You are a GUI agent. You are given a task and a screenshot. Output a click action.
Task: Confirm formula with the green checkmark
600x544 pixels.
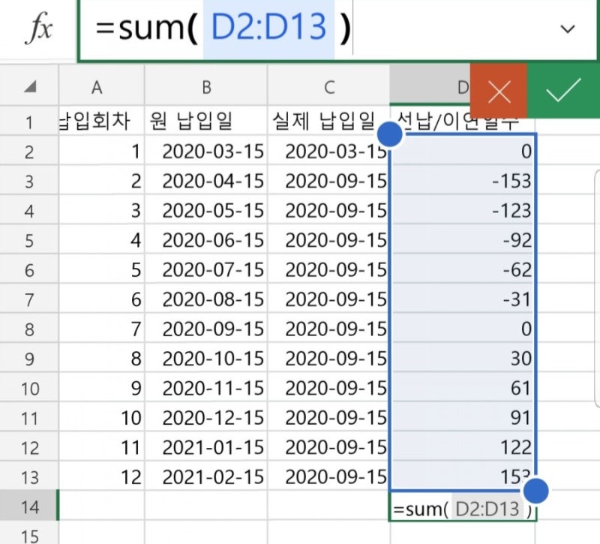[x=563, y=90]
